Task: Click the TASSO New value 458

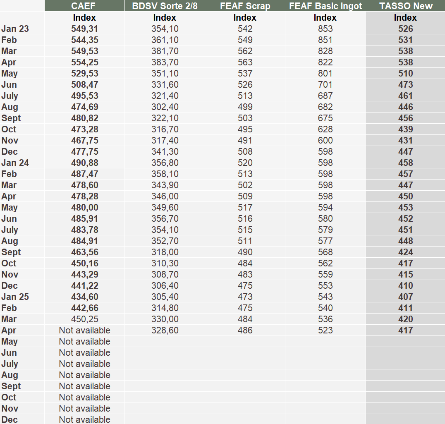Action: pyautogui.click(x=406, y=163)
